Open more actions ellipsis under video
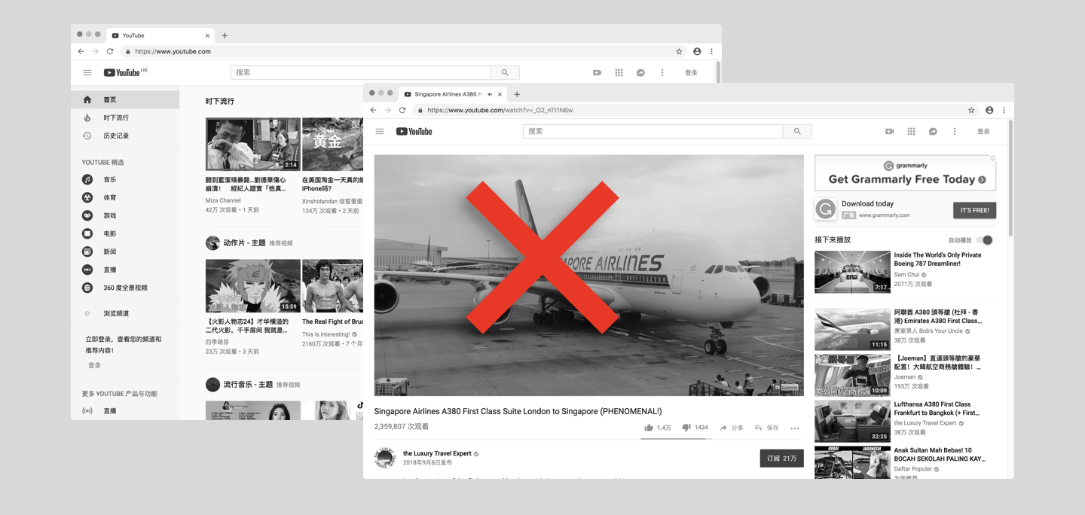This screenshot has width=1085, height=515. [x=794, y=428]
